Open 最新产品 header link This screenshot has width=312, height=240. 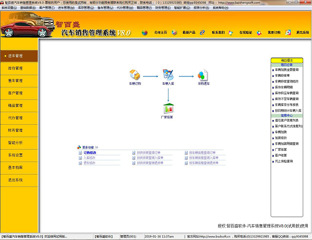click(189, 32)
